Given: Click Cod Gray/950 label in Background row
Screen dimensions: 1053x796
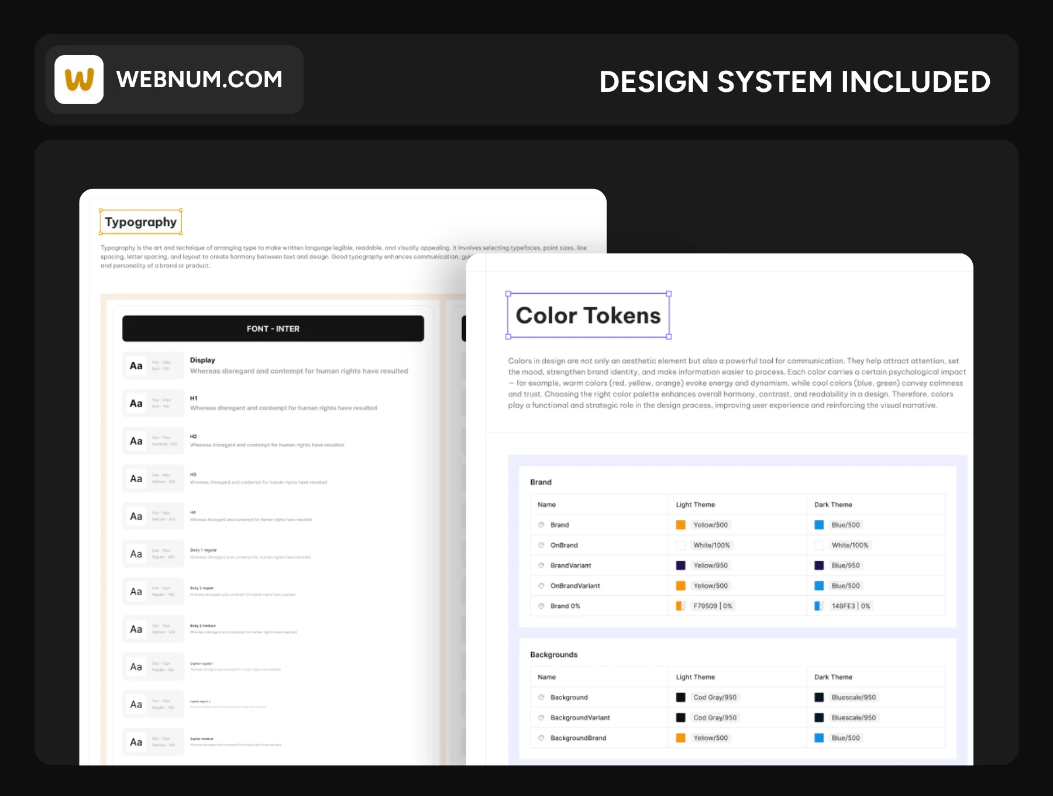Looking at the screenshot, I should 715,697.
